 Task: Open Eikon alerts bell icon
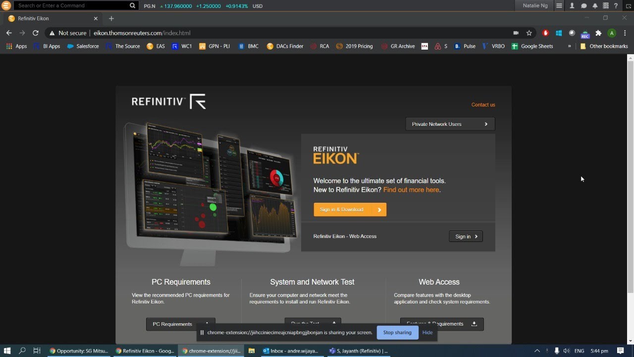tap(595, 5)
